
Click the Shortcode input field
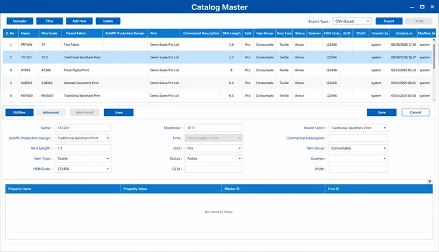click(x=214, y=128)
